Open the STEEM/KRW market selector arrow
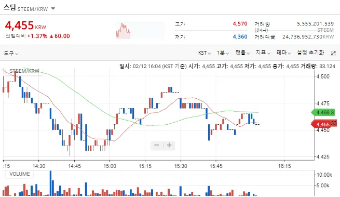The width and height of the screenshot is (340, 197). pyautogui.click(x=53, y=9)
